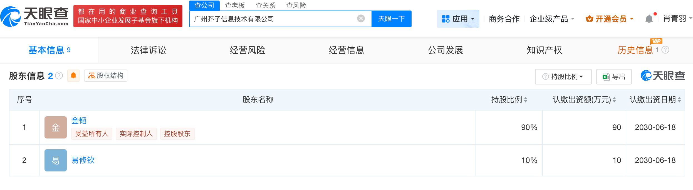Click the question mark beside 历史信息

coord(665,50)
